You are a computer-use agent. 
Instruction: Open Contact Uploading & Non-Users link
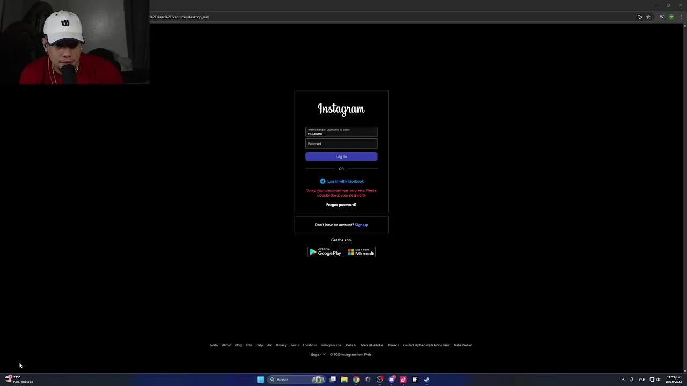[x=426, y=345]
